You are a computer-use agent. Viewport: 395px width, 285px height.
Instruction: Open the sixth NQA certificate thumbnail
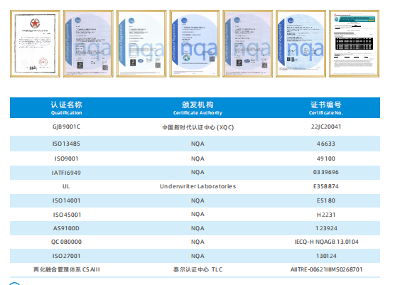click(301, 43)
